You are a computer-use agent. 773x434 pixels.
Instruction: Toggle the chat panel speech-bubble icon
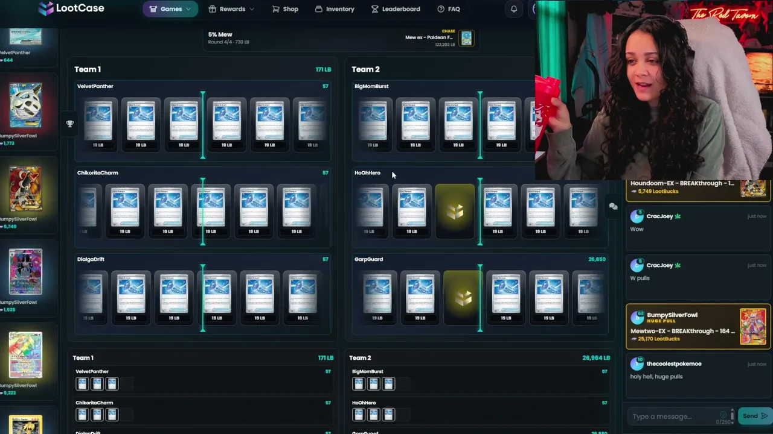click(x=613, y=207)
